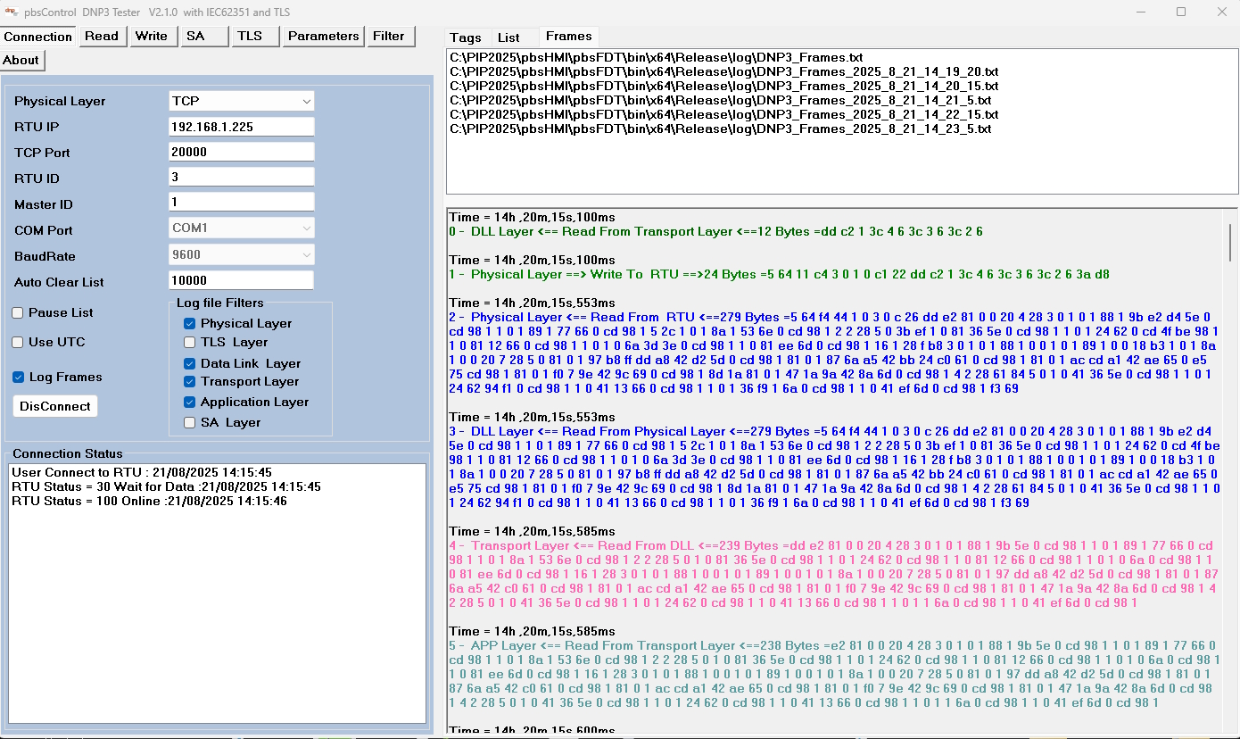Enable the SA Layer log filter

pyautogui.click(x=188, y=421)
